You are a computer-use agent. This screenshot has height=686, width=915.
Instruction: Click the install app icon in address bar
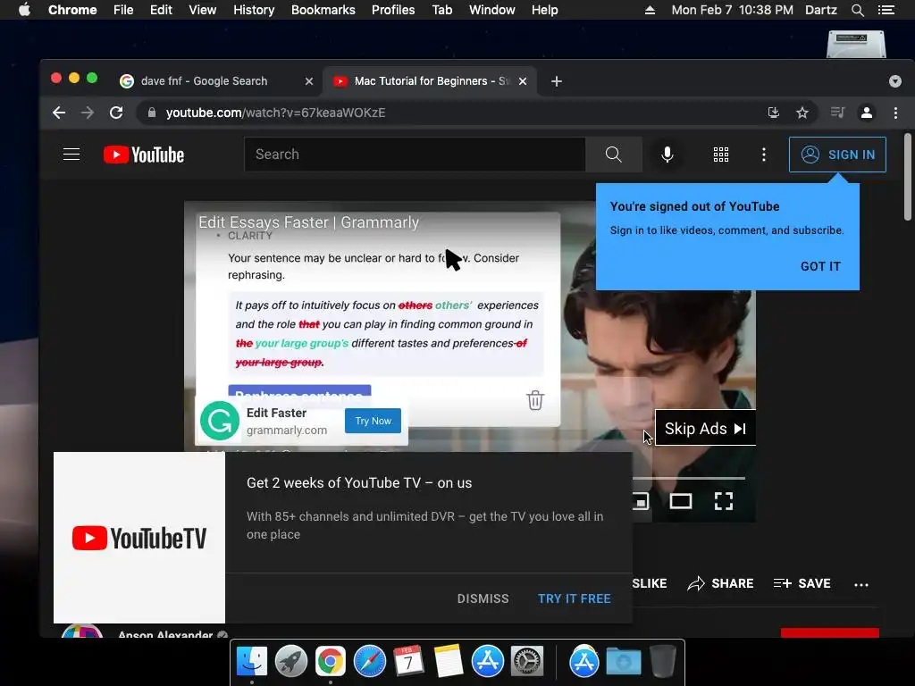click(x=774, y=113)
